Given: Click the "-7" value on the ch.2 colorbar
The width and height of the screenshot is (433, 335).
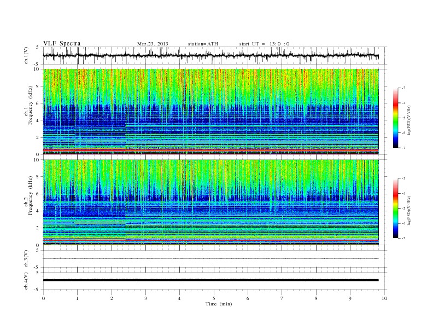Looking at the screenshot, I should [403, 238].
